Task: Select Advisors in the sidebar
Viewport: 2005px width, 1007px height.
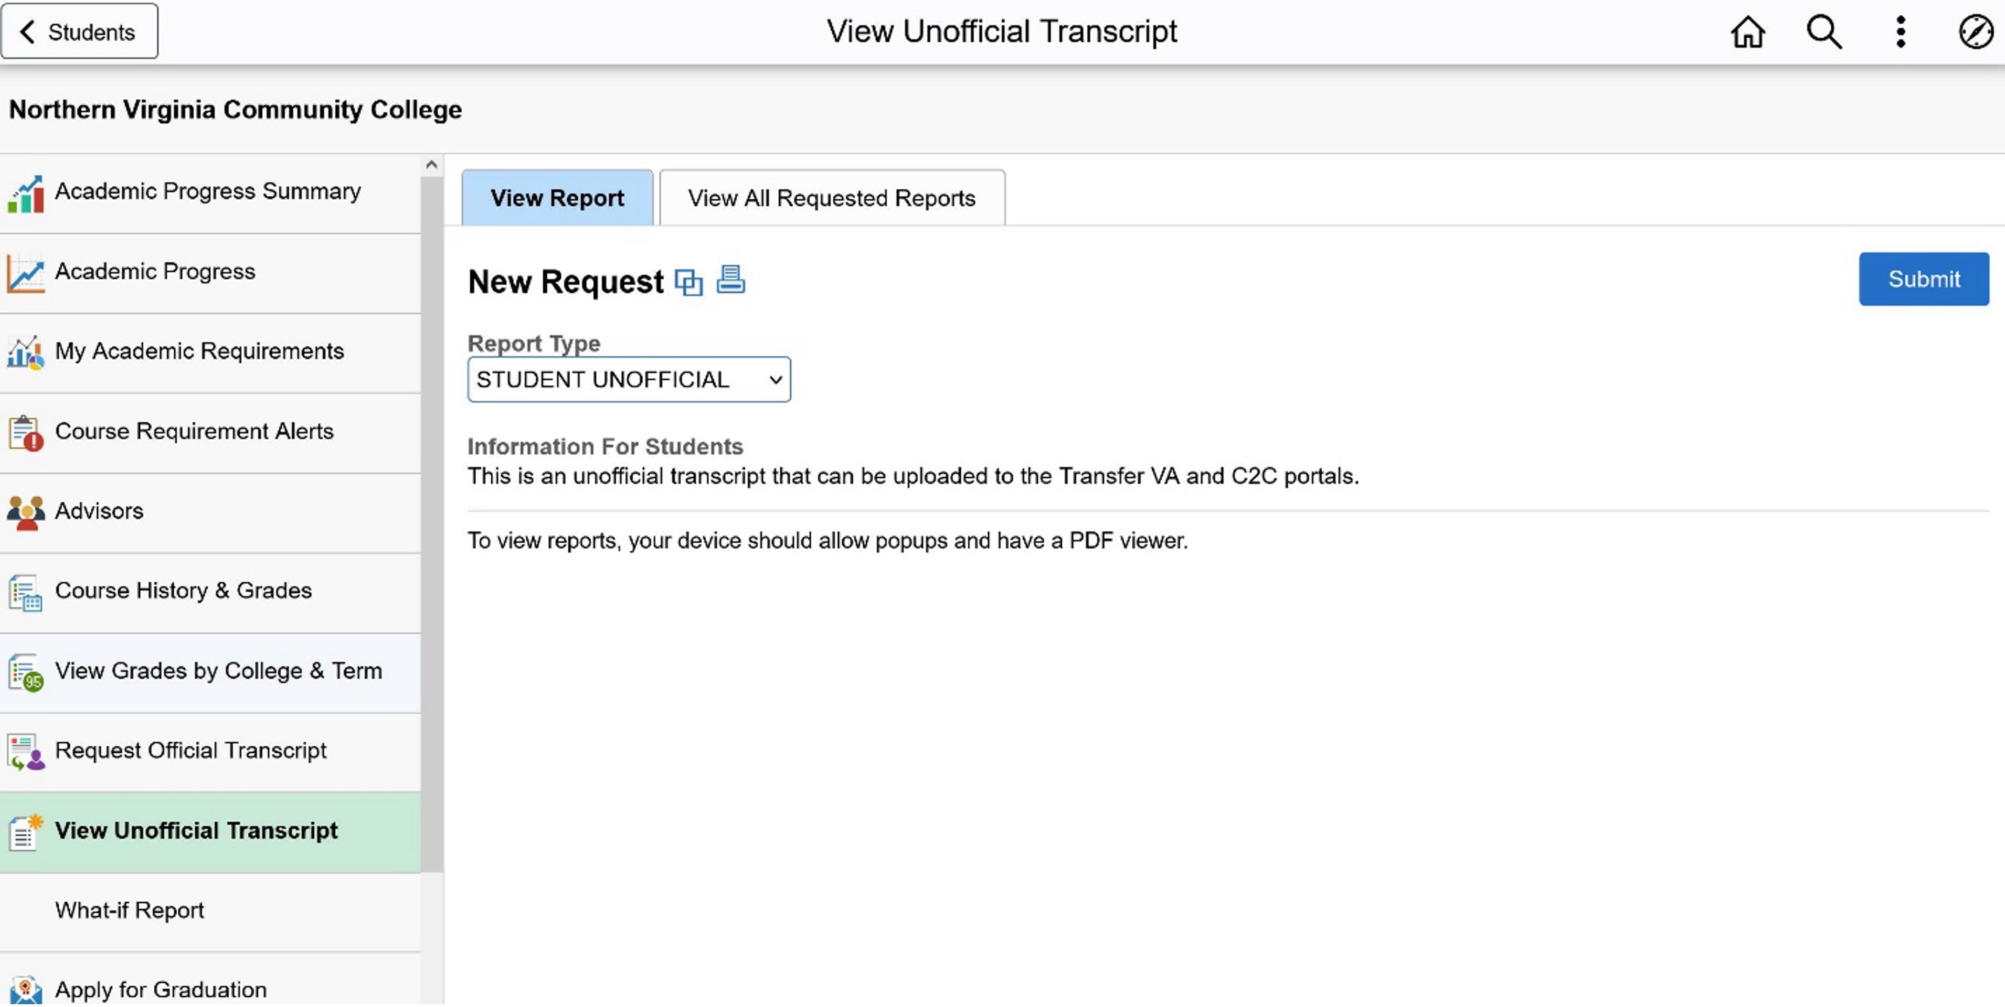Action: tap(210, 513)
